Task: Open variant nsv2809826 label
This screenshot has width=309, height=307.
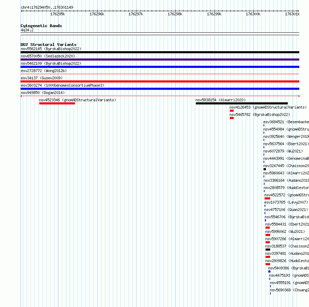Action: point(287,261)
